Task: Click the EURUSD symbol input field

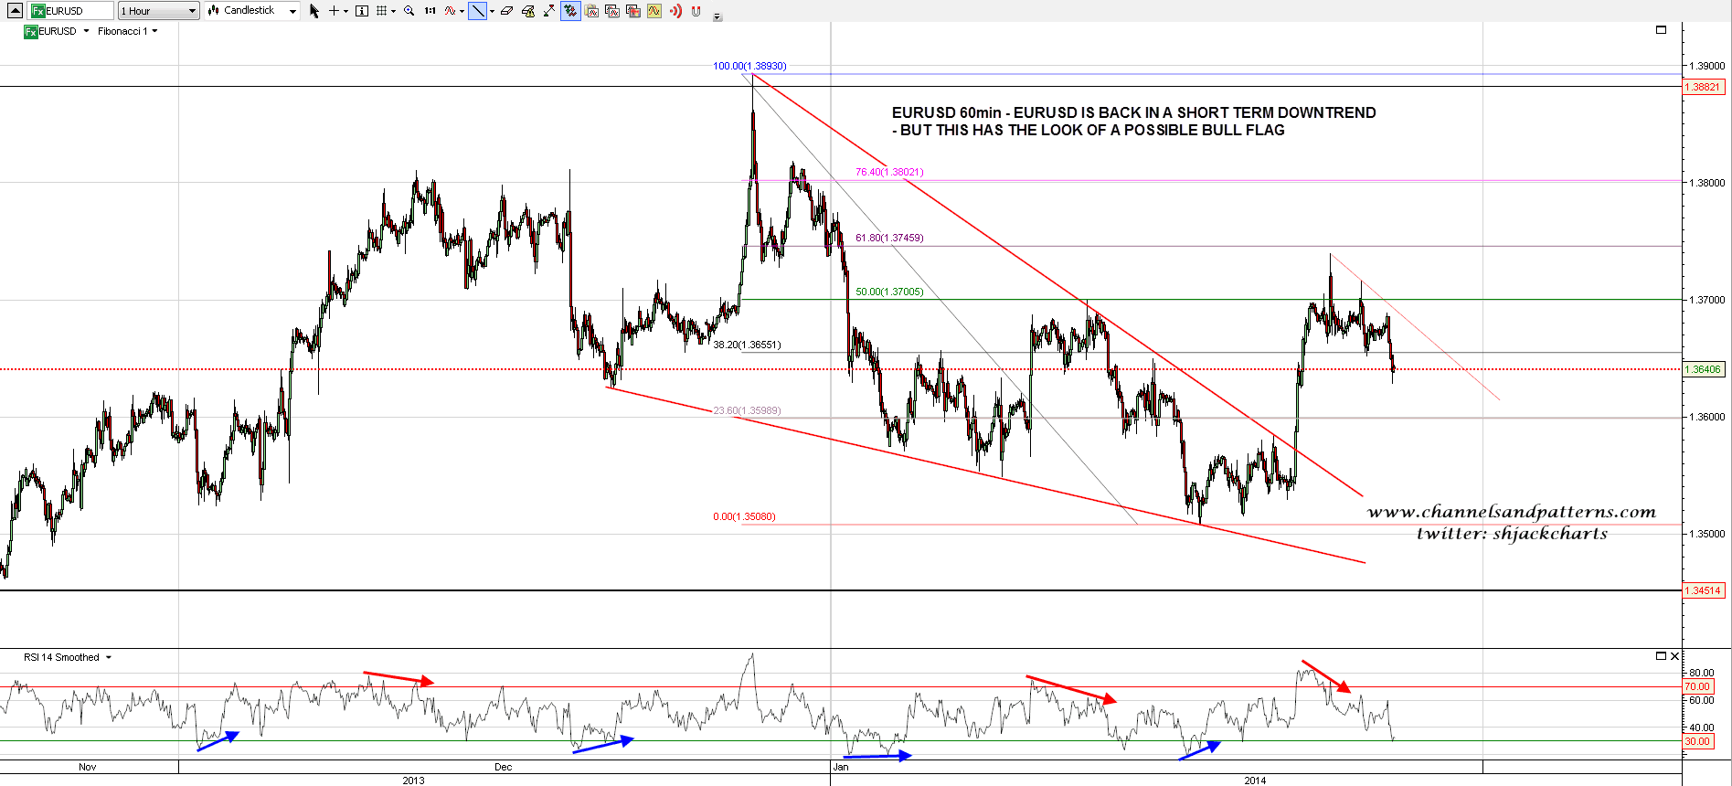Action: click(x=71, y=11)
